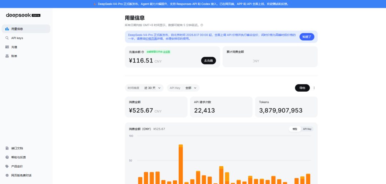
Task: Click the 去充值 button
Action: coord(208,61)
